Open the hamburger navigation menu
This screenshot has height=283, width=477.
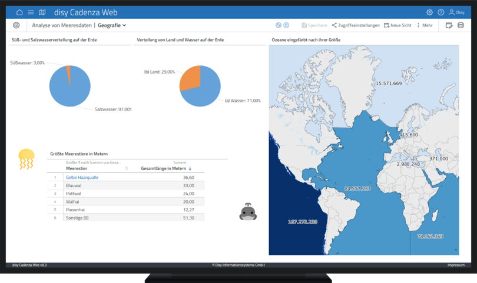point(31,12)
